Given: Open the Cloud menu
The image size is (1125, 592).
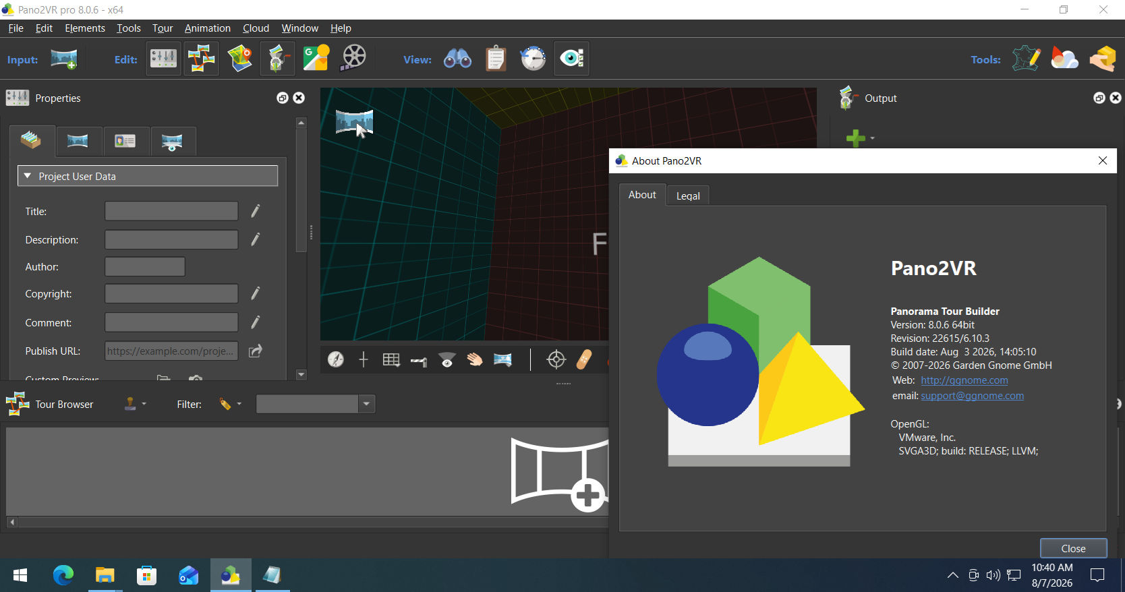Looking at the screenshot, I should (x=256, y=28).
